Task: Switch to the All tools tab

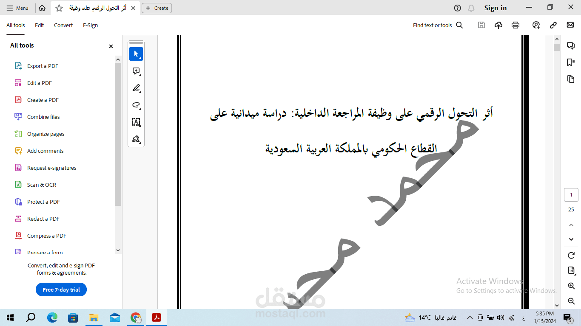Action: [16, 25]
